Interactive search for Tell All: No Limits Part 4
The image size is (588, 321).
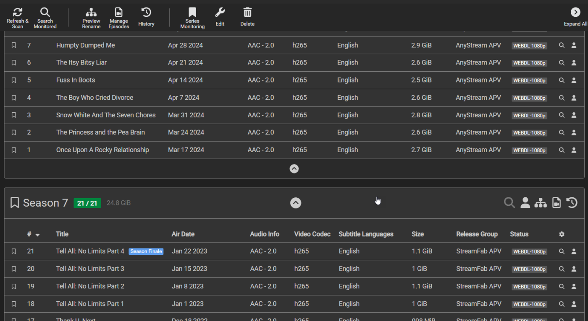click(x=574, y=251)
